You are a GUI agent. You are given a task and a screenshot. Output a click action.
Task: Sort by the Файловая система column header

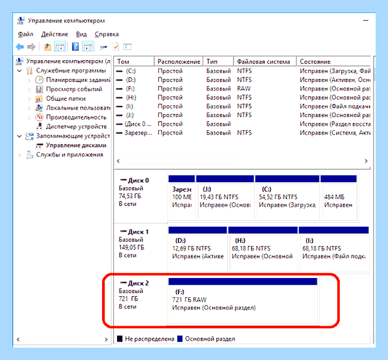pos(265,61)
